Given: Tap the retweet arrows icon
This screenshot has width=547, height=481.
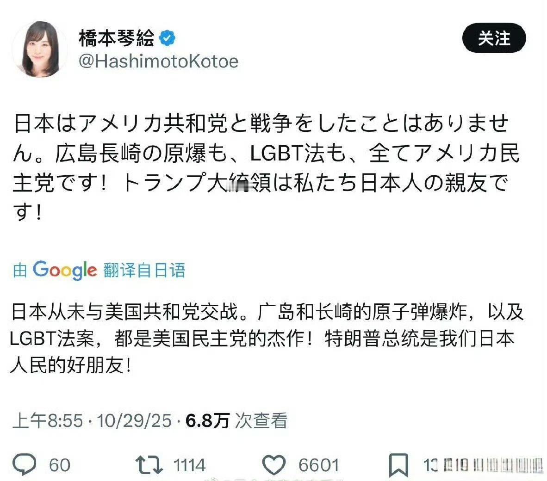Looking at the screenshot, I should tap(149, 465).
